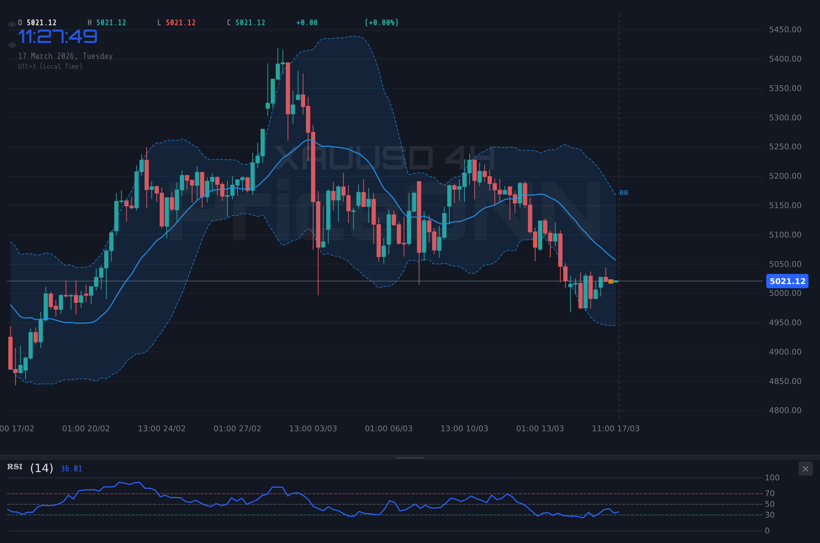
Task: Click the BB Bollinger Bands label on the chart
Action: (623, 193)
